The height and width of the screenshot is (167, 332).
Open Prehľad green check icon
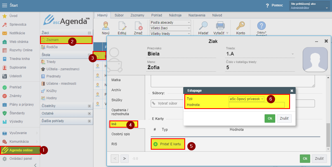4,87
